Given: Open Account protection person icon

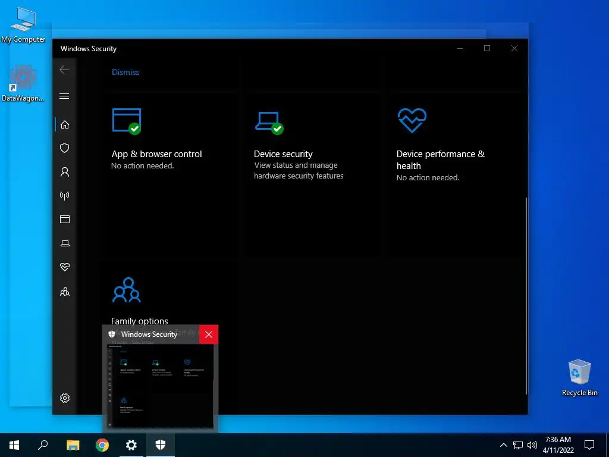Looking at the screenshot, I should tap(65, 172).
